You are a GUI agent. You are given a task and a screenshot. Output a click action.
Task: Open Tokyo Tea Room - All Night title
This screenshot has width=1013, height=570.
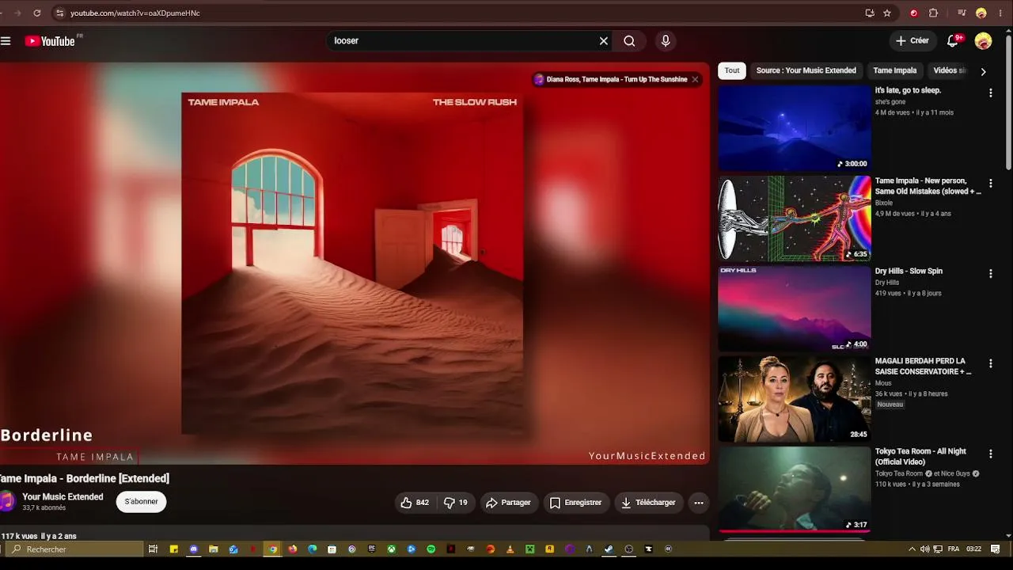click(920, 457)
